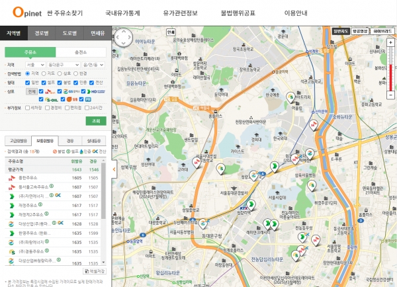Click the 불법 legend icon
Image resolution: width=397 pixels, height=287 pixels.
pos(55,151)
